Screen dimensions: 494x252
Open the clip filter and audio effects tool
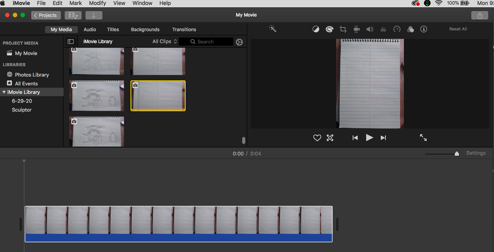pos(410,29)
